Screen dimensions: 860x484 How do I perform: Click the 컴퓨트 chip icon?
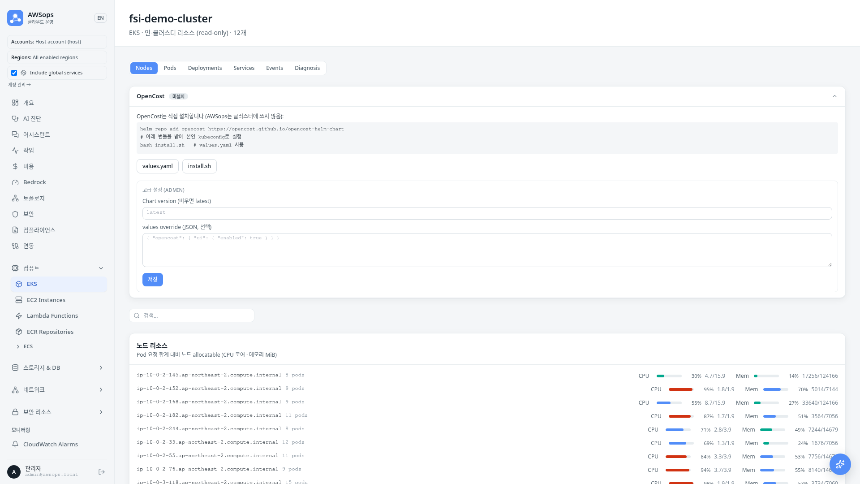tap(15, 268)
